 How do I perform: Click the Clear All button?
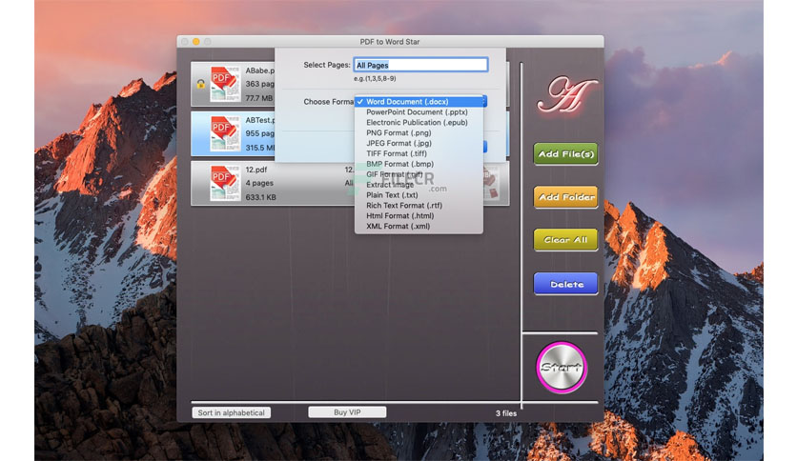click(x=565, y=240)
